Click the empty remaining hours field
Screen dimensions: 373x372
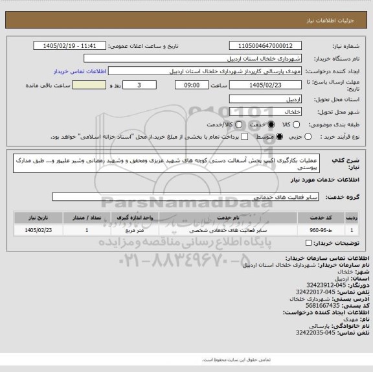point(89,85)
